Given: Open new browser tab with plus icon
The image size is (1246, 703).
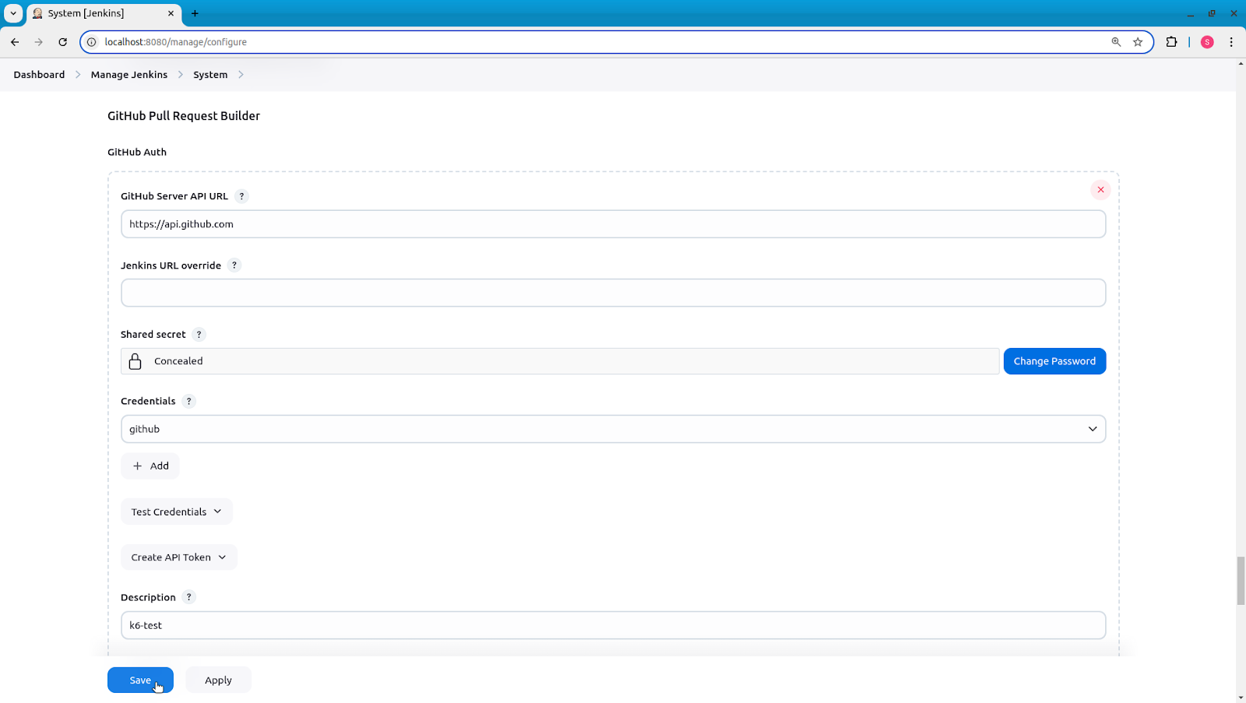Looking at the screenshot, I should 195,13.
